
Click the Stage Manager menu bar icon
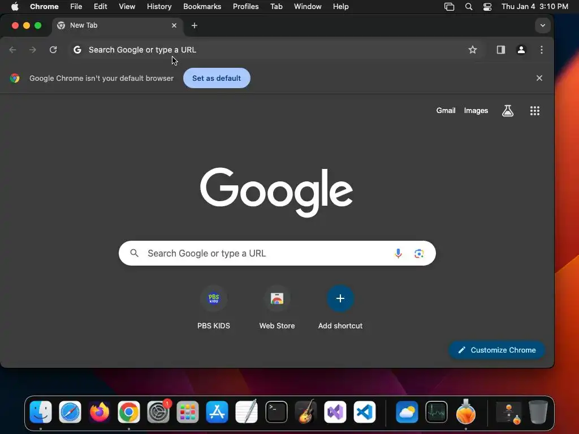click(449, 7)
